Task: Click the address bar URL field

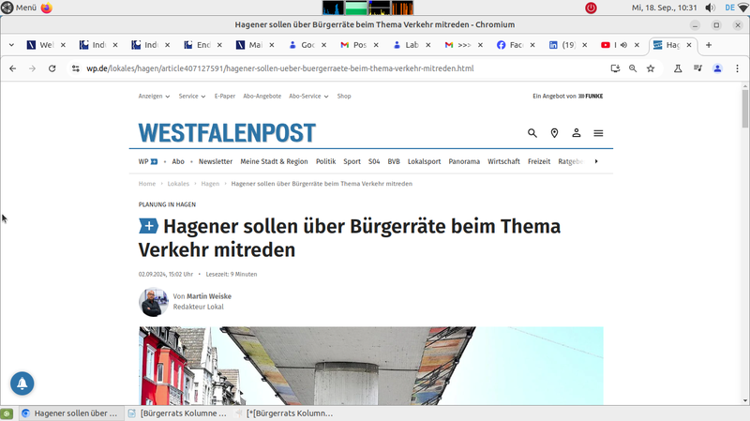Action: tap(281, 68)
